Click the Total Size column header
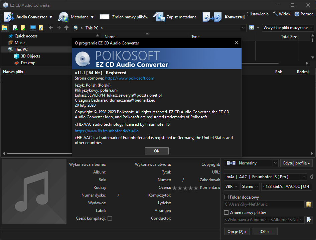The width and height of the screenshot is (316, 240). pyautogui.click(x=289, y=37)
